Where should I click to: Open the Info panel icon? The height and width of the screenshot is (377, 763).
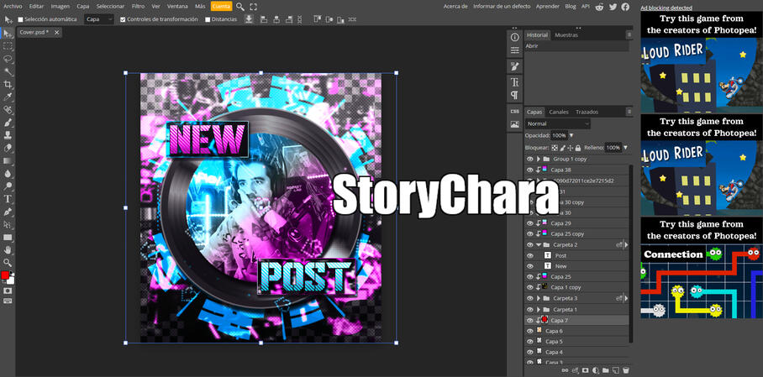514,37
